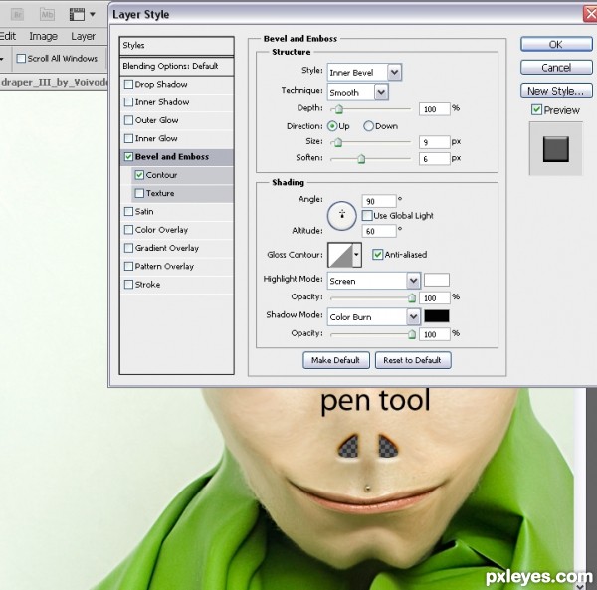This screenshot has height=590, width=597.
Task: Enable the Inner Shadow checkbox
Action: [x=128, y=102]
